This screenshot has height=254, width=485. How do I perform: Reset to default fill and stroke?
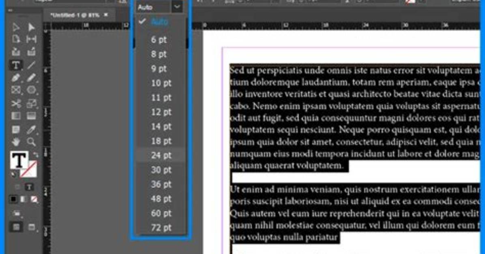(x=13, y=174)
